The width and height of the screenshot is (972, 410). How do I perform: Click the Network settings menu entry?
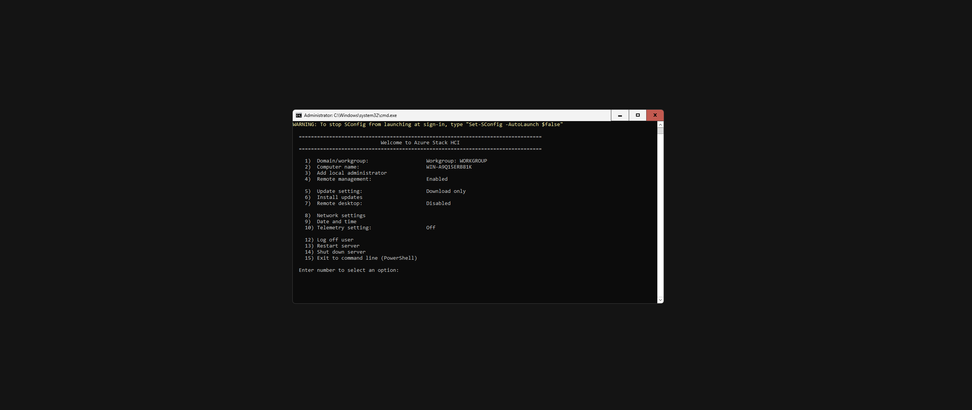click(341, 216)
